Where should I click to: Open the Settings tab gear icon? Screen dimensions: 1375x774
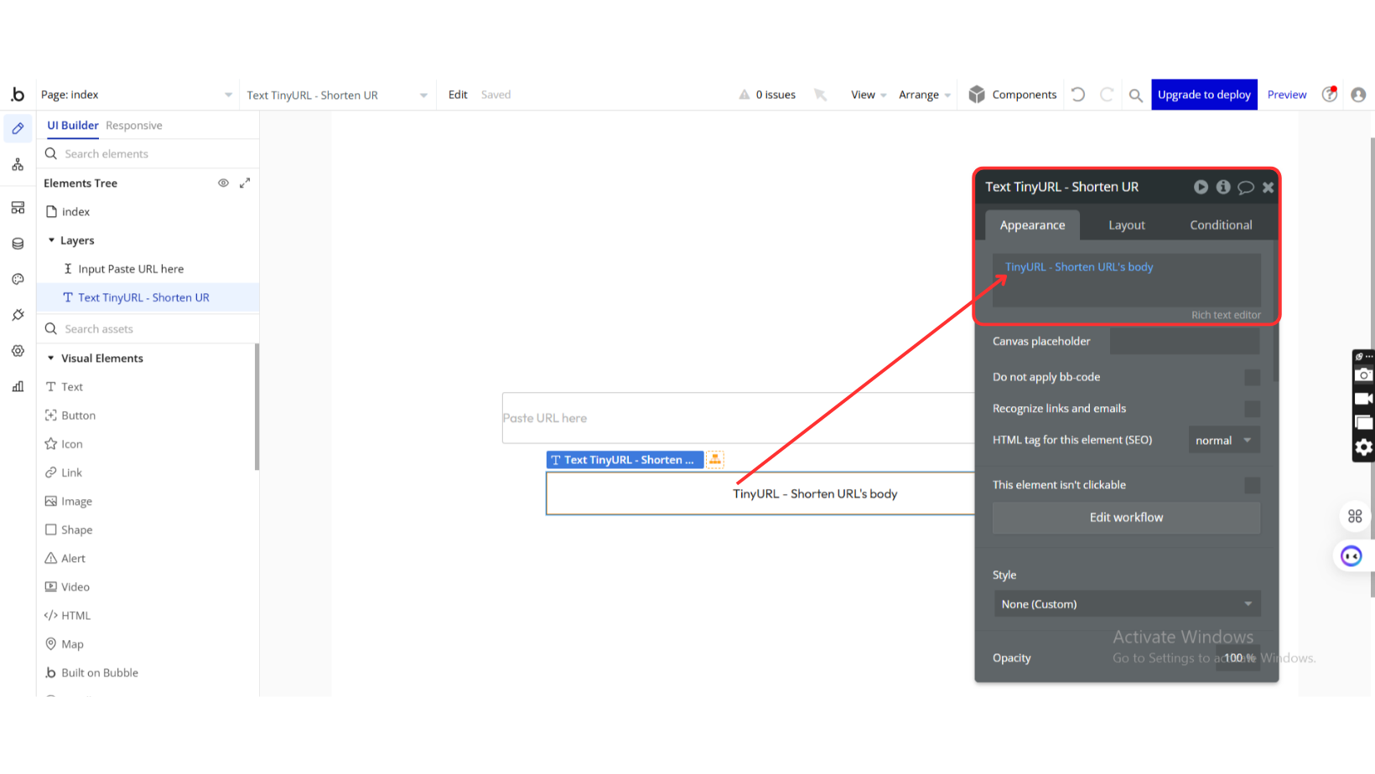(x=18, y=351)
